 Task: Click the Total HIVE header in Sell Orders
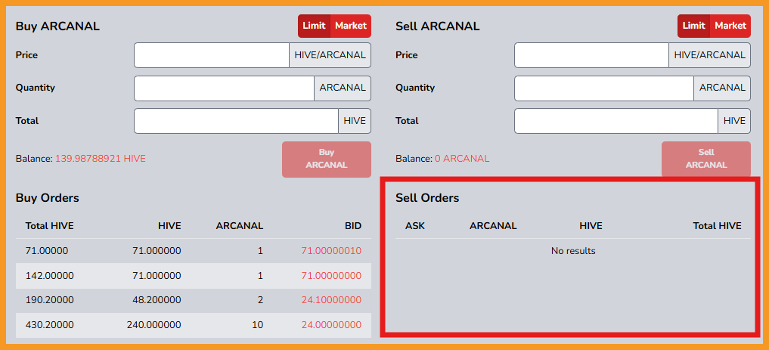[717, 226]
